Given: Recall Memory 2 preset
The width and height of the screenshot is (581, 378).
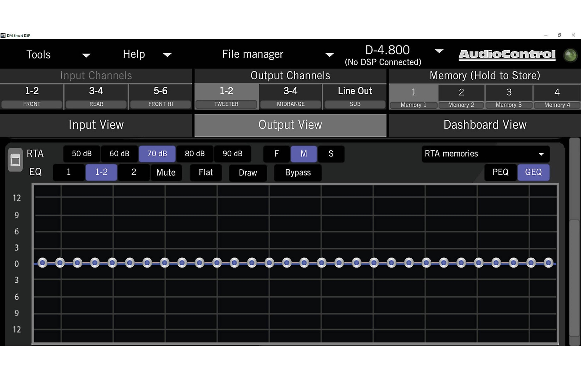Looking at the screenshot, I should [x=461, y=97].
